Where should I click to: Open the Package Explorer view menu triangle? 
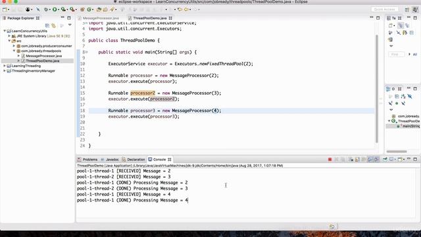point(70,25)
